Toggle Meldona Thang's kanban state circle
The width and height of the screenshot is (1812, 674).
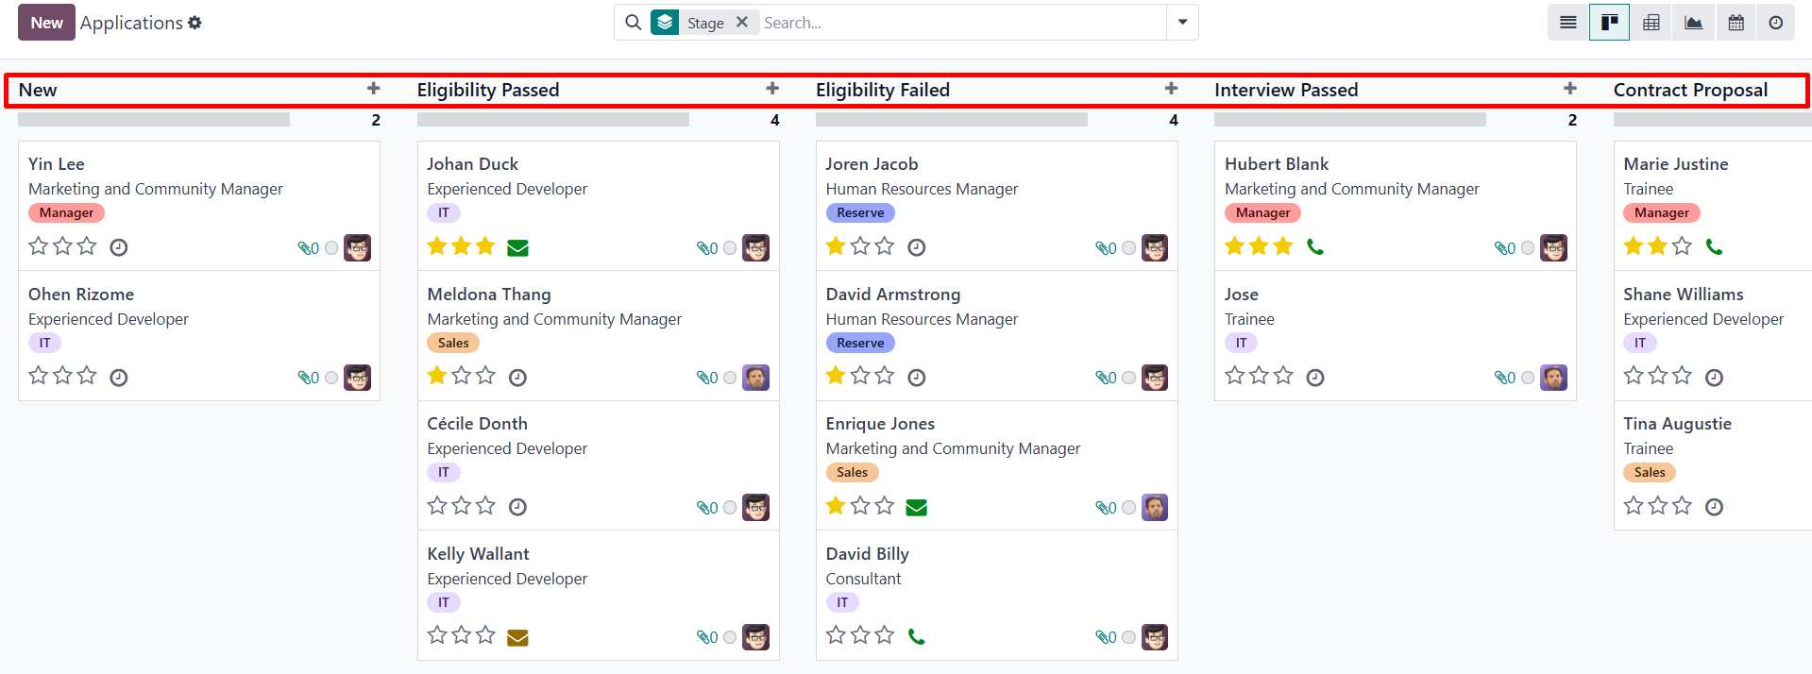(730, 378)
